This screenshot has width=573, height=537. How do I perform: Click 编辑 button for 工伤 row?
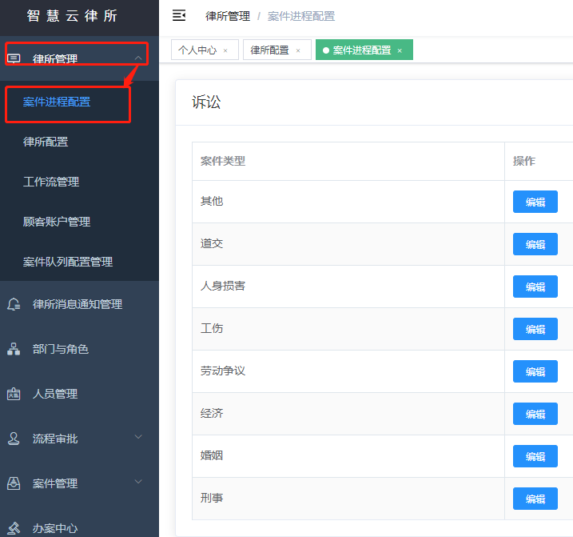(535, 329)
